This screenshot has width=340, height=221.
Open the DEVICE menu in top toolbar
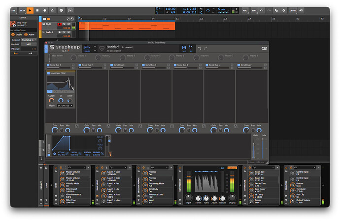pos(293,10)
